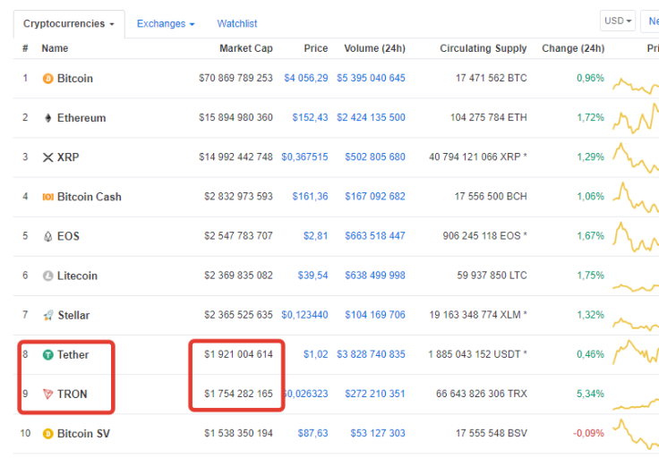Click Litecoin volume $638 499 998
This screenshot has width=659, height=458.
pos(375,276)
